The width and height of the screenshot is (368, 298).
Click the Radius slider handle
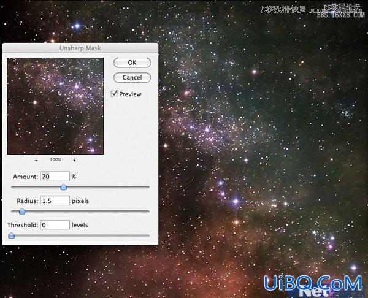pos(22,211)
